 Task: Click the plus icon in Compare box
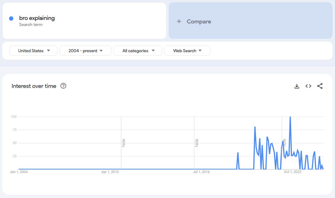click(179, 21)
